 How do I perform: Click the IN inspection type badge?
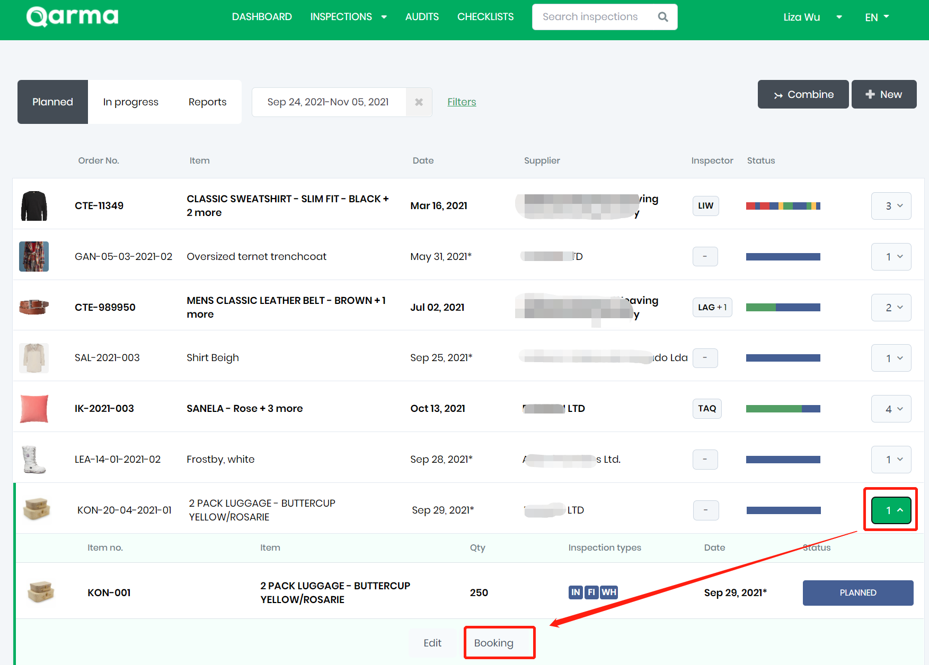576,592
